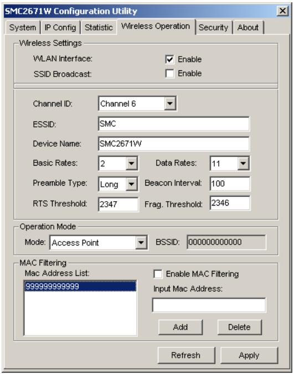Image resolution: width=294 pixels, height=374 pixels.
Task: Open the IP Config tab
Action: pos(60,28)
